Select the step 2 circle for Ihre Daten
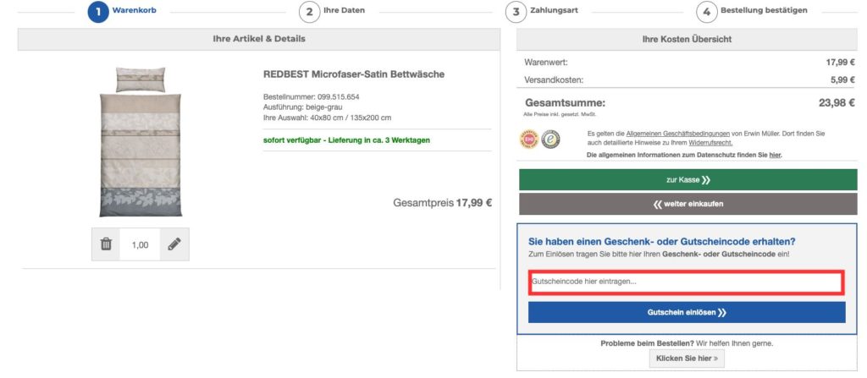This screenshot has width=867, height=378. coord(309,12)
